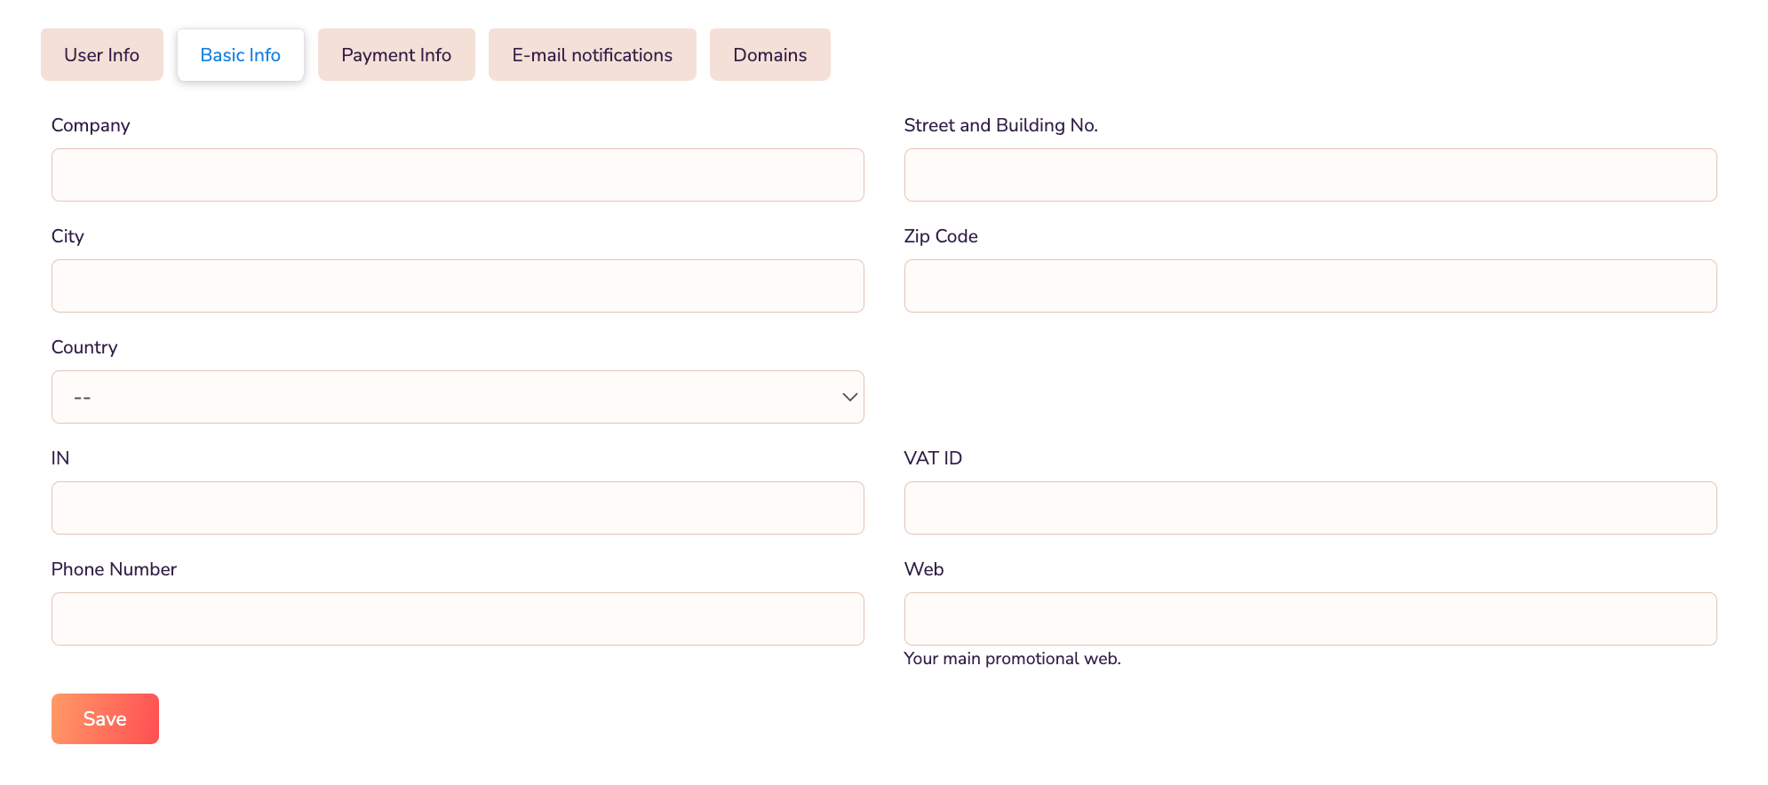The width and height of the screenshot is (1768, 785).
Task: Select the Phone Number input
Action: (458, 619)
